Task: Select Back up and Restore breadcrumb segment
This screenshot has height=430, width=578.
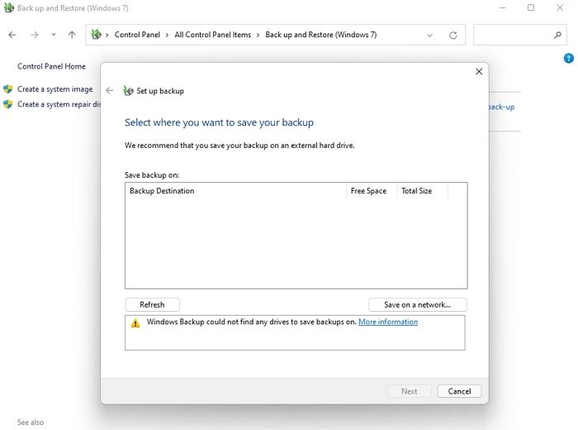Action: point(321,35)
